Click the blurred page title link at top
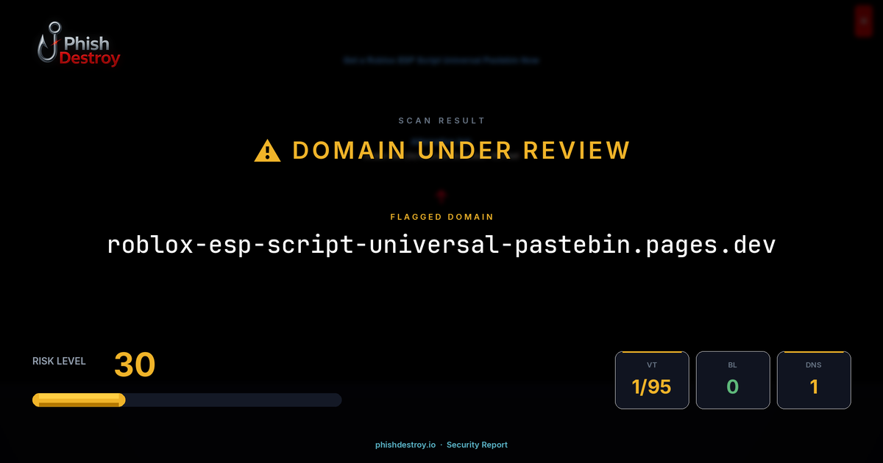883x463 pixels. [x=441, y=60]
